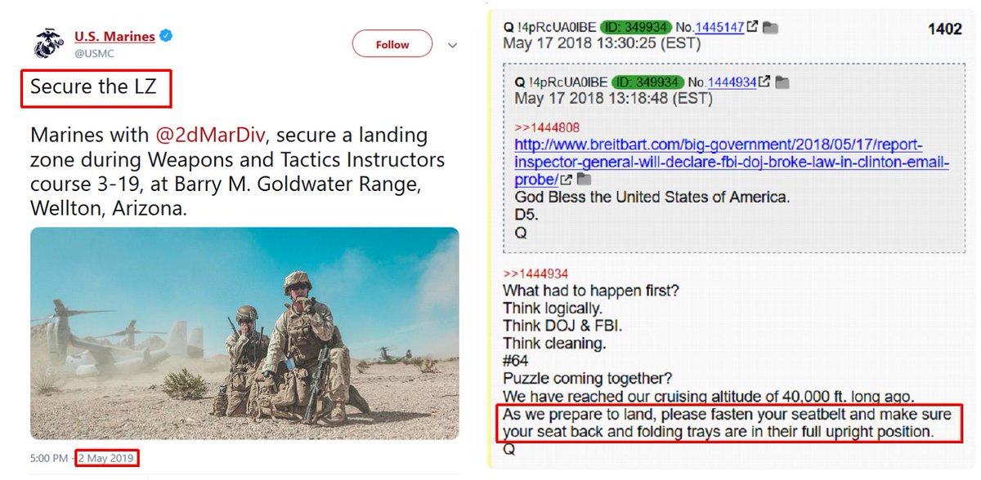The image size is (981, 480).
Task: Click the folder icon beside No.1445147
Action: pyautogui.click(x=769, y=28)
